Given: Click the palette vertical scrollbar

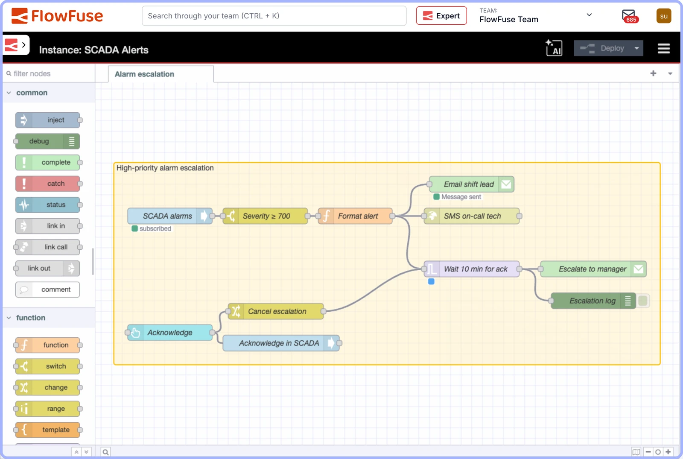Looking at the screenshot, I should [x=93, y=262].
